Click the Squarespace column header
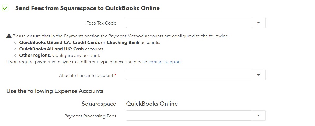Screen dimensions: 315x126 [99, 104]
